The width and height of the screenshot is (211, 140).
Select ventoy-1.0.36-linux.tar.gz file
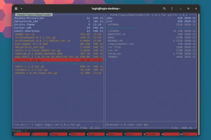tap(58, 73)
